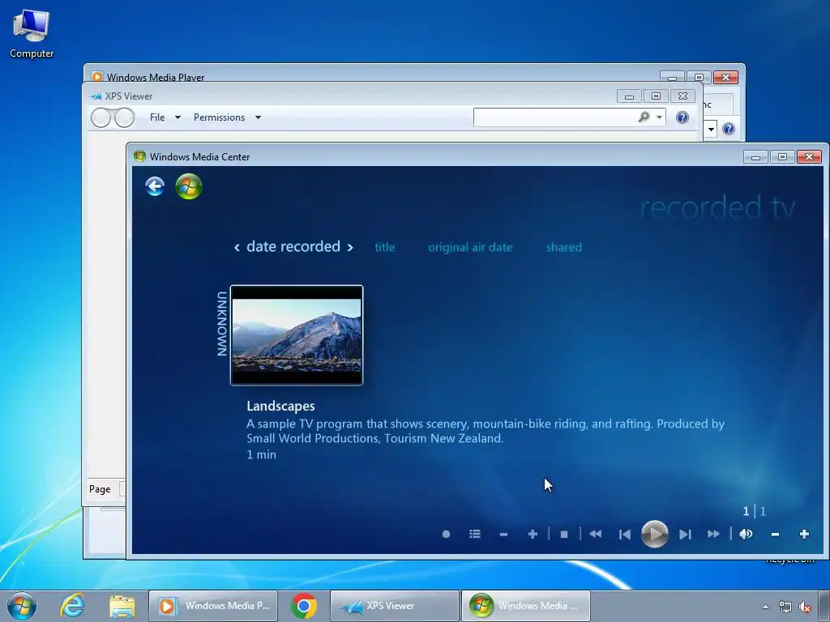Maximize the Windows Media Center window
The height and width of the screenshot is (622, 830).
[782, 156]
